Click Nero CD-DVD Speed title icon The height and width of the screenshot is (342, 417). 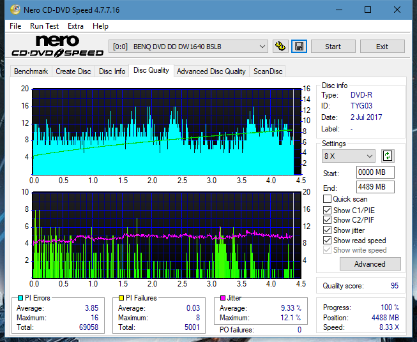coord(15,10)
